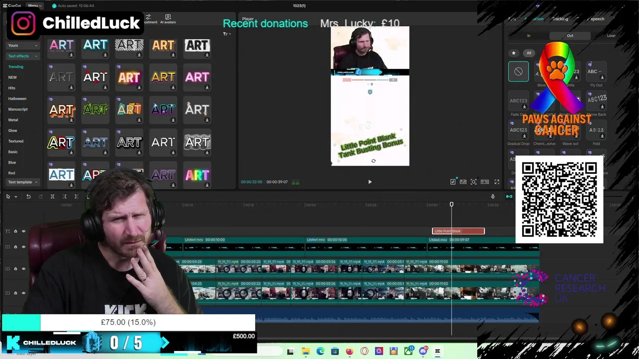Show favorite animations with the star icon
Screen dimensions: 639x359
tap(514, 53)
